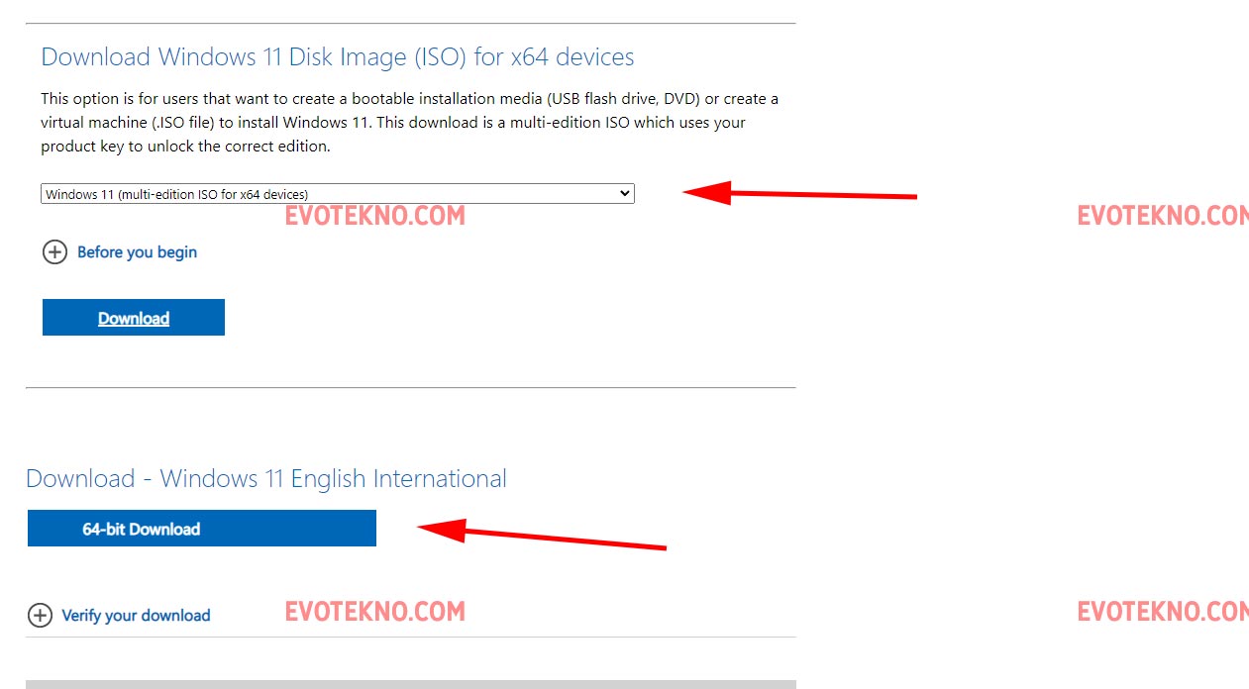
Task: Click the EVOTEKNO.COM watermark beside Verify your download
Action: 374,612
